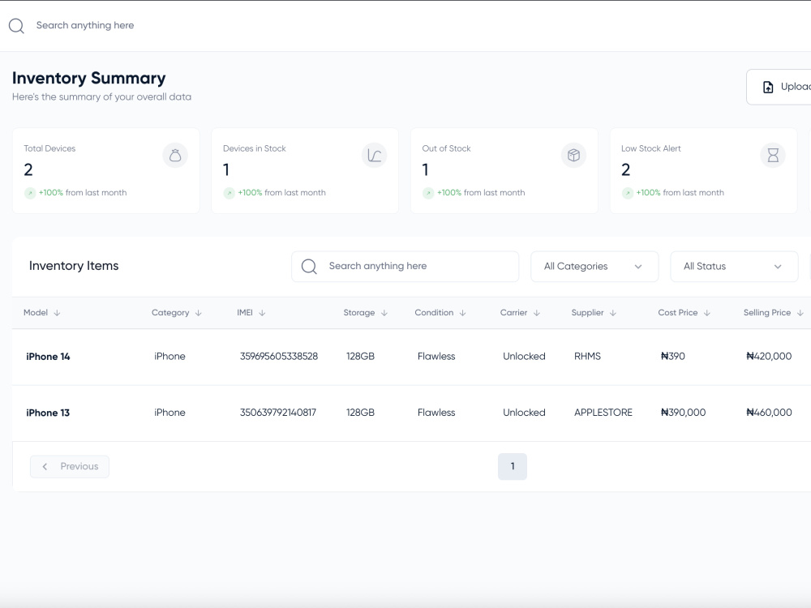
Task: Sort by Storage arrow icon
Action: coord(384,313)
